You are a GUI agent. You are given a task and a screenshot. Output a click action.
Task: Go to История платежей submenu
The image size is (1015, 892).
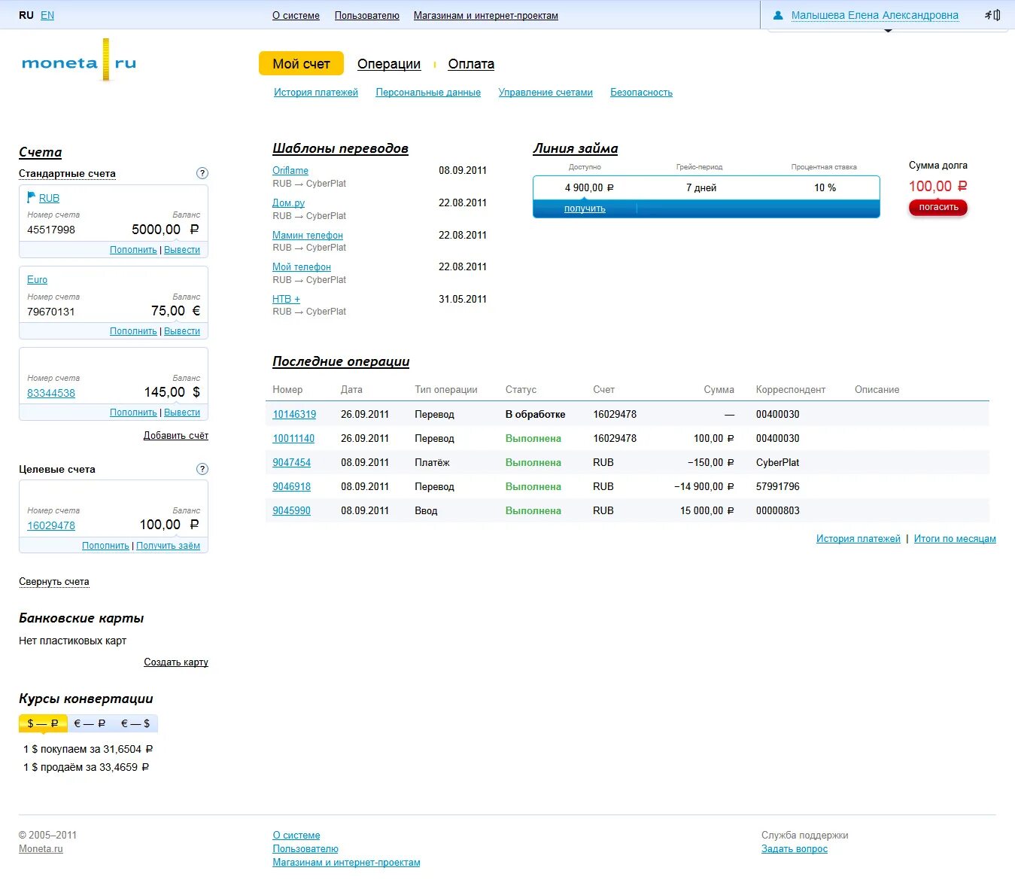pos(316,93)
